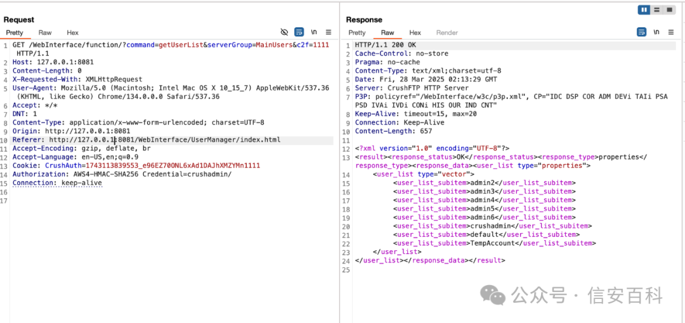This screenshot has width=685, height=323.
Task: Select top-bottom stacked layout icon
Action: tap(656, 10)
